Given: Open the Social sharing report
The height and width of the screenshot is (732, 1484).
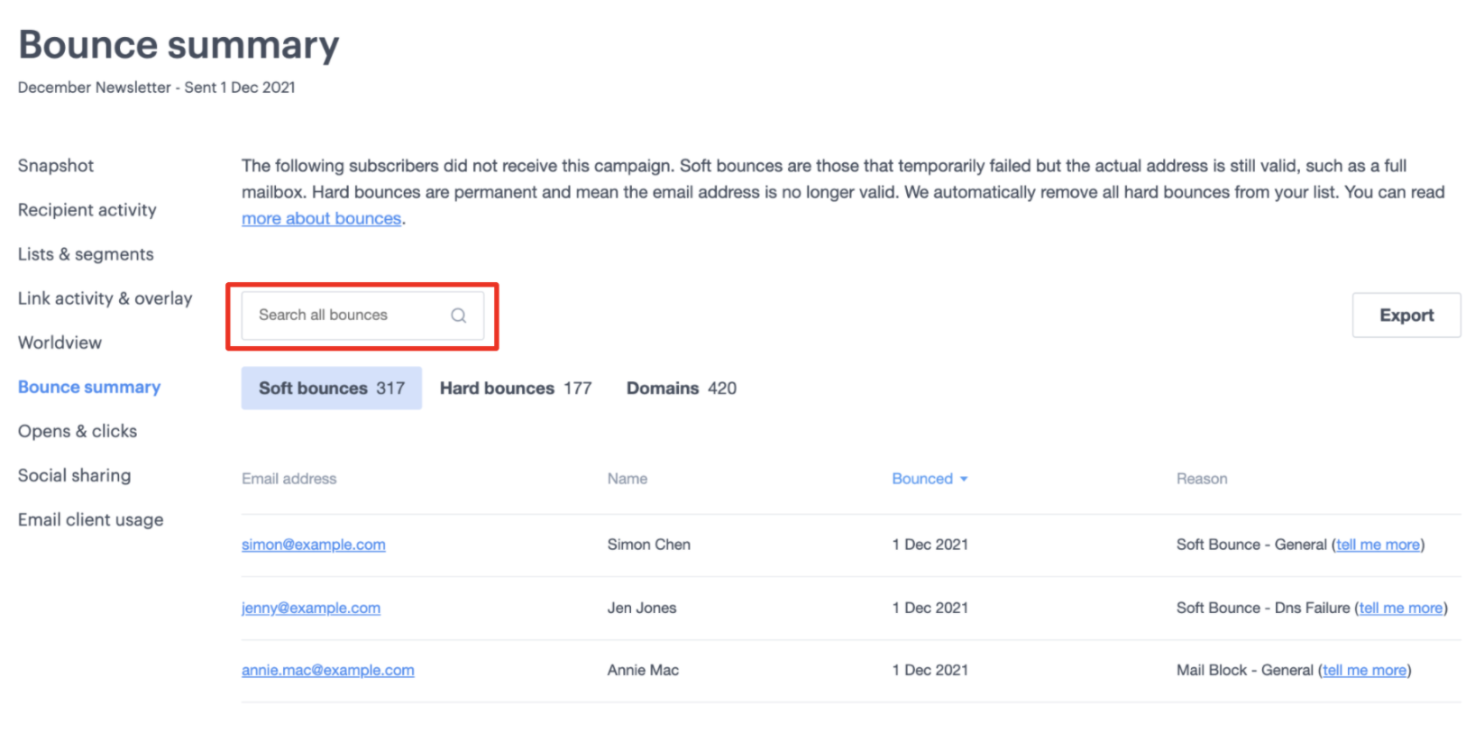Looking at the screenshot, I should click(x=74, y=475).
